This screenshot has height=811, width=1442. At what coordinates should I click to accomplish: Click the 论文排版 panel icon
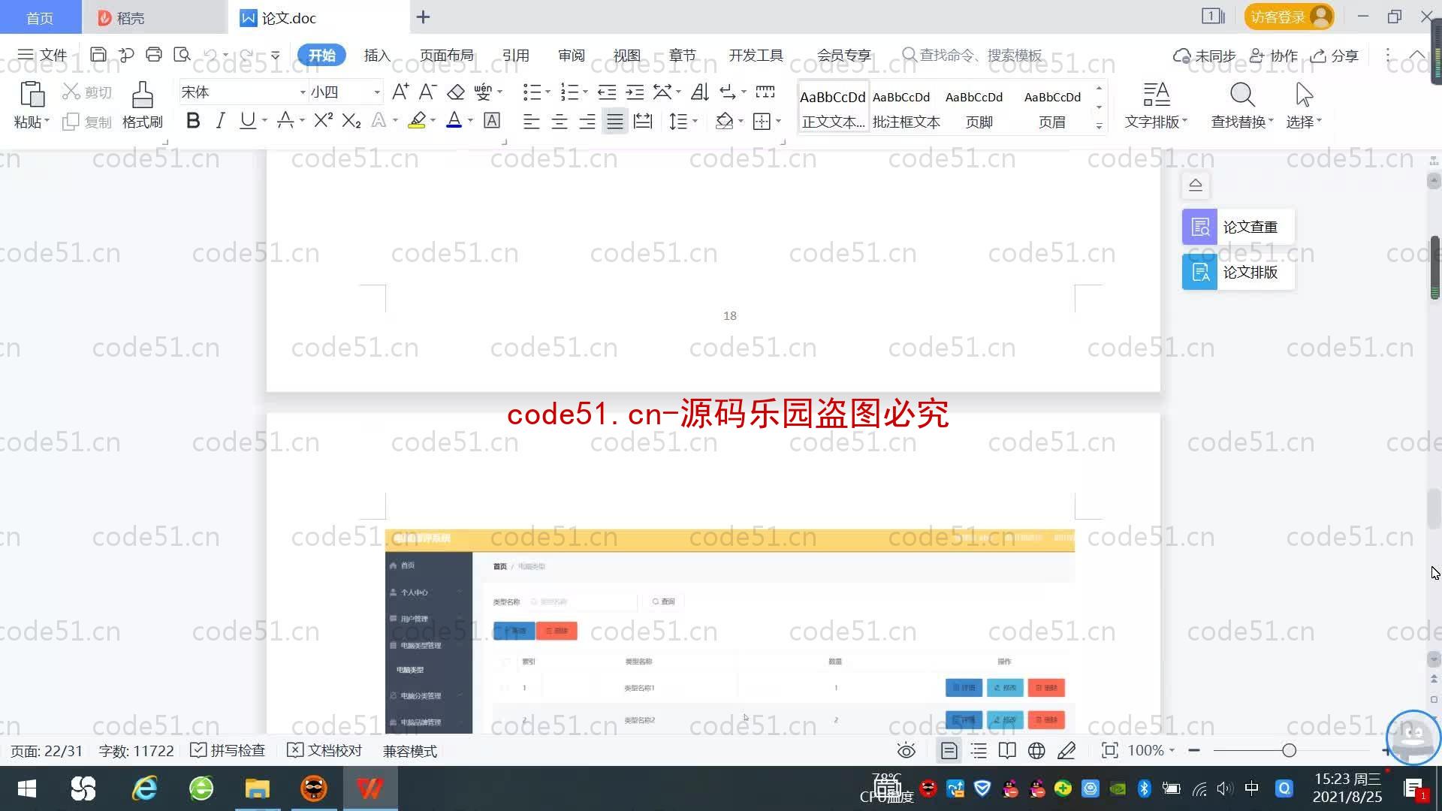click(1202, 271)
